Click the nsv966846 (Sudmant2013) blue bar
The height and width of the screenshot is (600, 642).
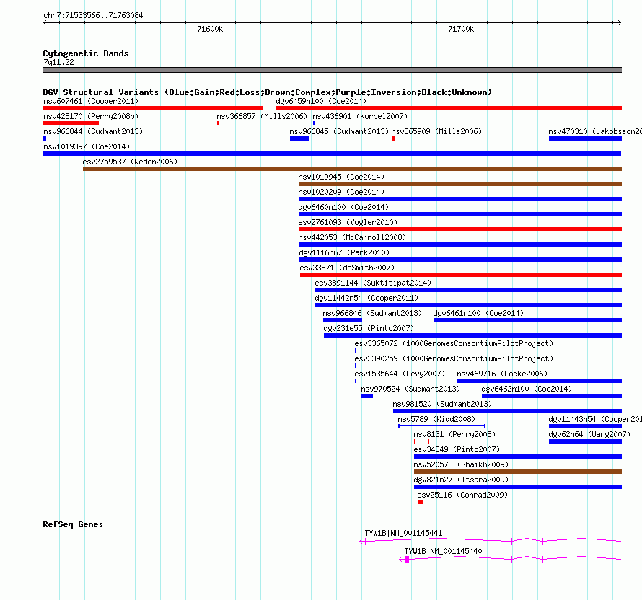pos(343,320)
